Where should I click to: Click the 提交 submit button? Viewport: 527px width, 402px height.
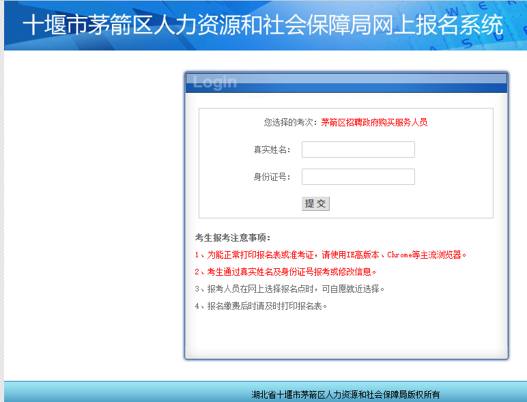click(315, 203)
